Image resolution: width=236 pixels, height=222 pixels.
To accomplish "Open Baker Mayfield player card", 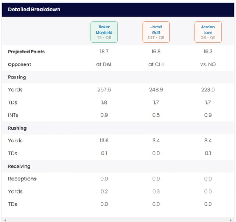I will [x=104, y=32].
